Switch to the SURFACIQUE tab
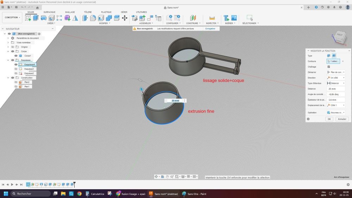This screenshot has width=352, height=198. click(x=49, y=12)
